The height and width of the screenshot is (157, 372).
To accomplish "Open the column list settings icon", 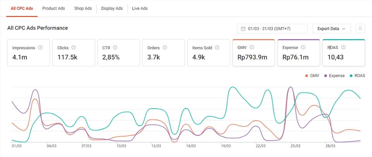I will (x=360, y=29).
